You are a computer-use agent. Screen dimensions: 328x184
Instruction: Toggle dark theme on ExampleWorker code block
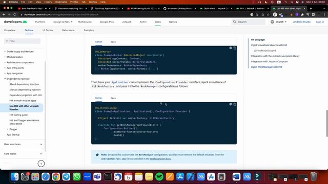pos(231,48)
